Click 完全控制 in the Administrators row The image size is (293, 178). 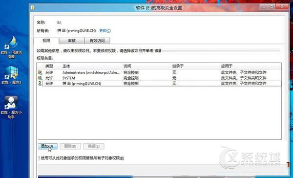pos(131,73)
